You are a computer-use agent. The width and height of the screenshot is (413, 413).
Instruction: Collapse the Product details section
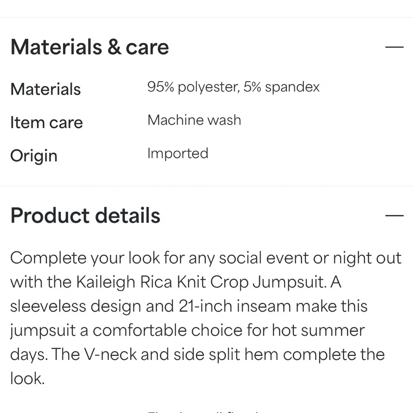(394, 216)
